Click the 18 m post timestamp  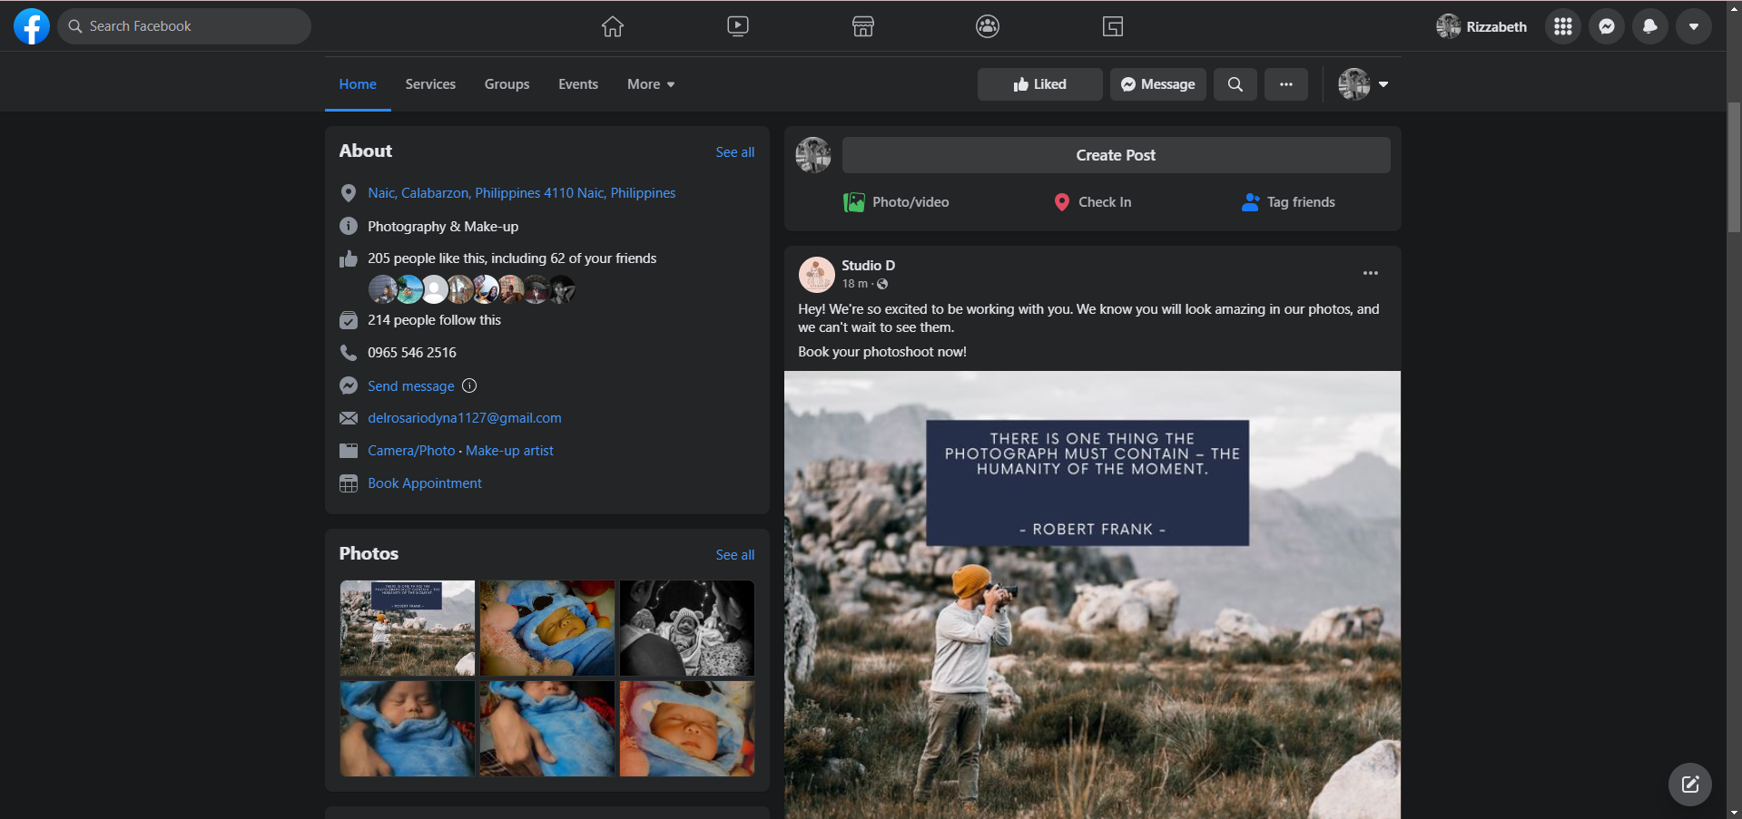click(854, 284)
